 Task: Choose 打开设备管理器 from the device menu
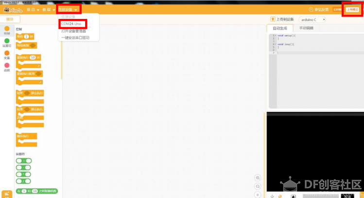(x=73, y=31)
